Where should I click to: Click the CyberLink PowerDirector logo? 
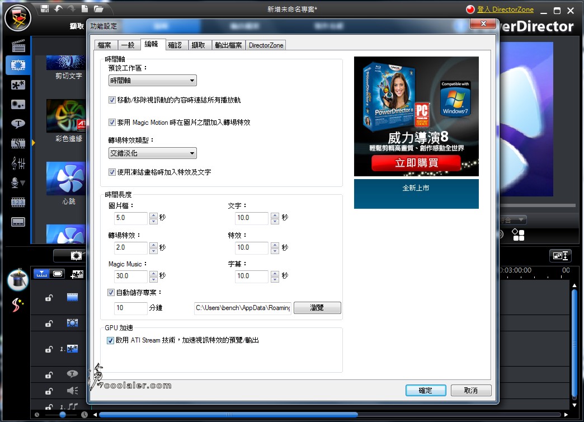click(18, 18)
